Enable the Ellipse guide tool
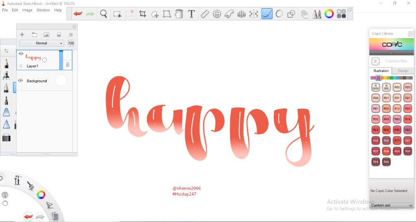Image resolution: width=416 pixels, height=222 pixels. (217, 14)
